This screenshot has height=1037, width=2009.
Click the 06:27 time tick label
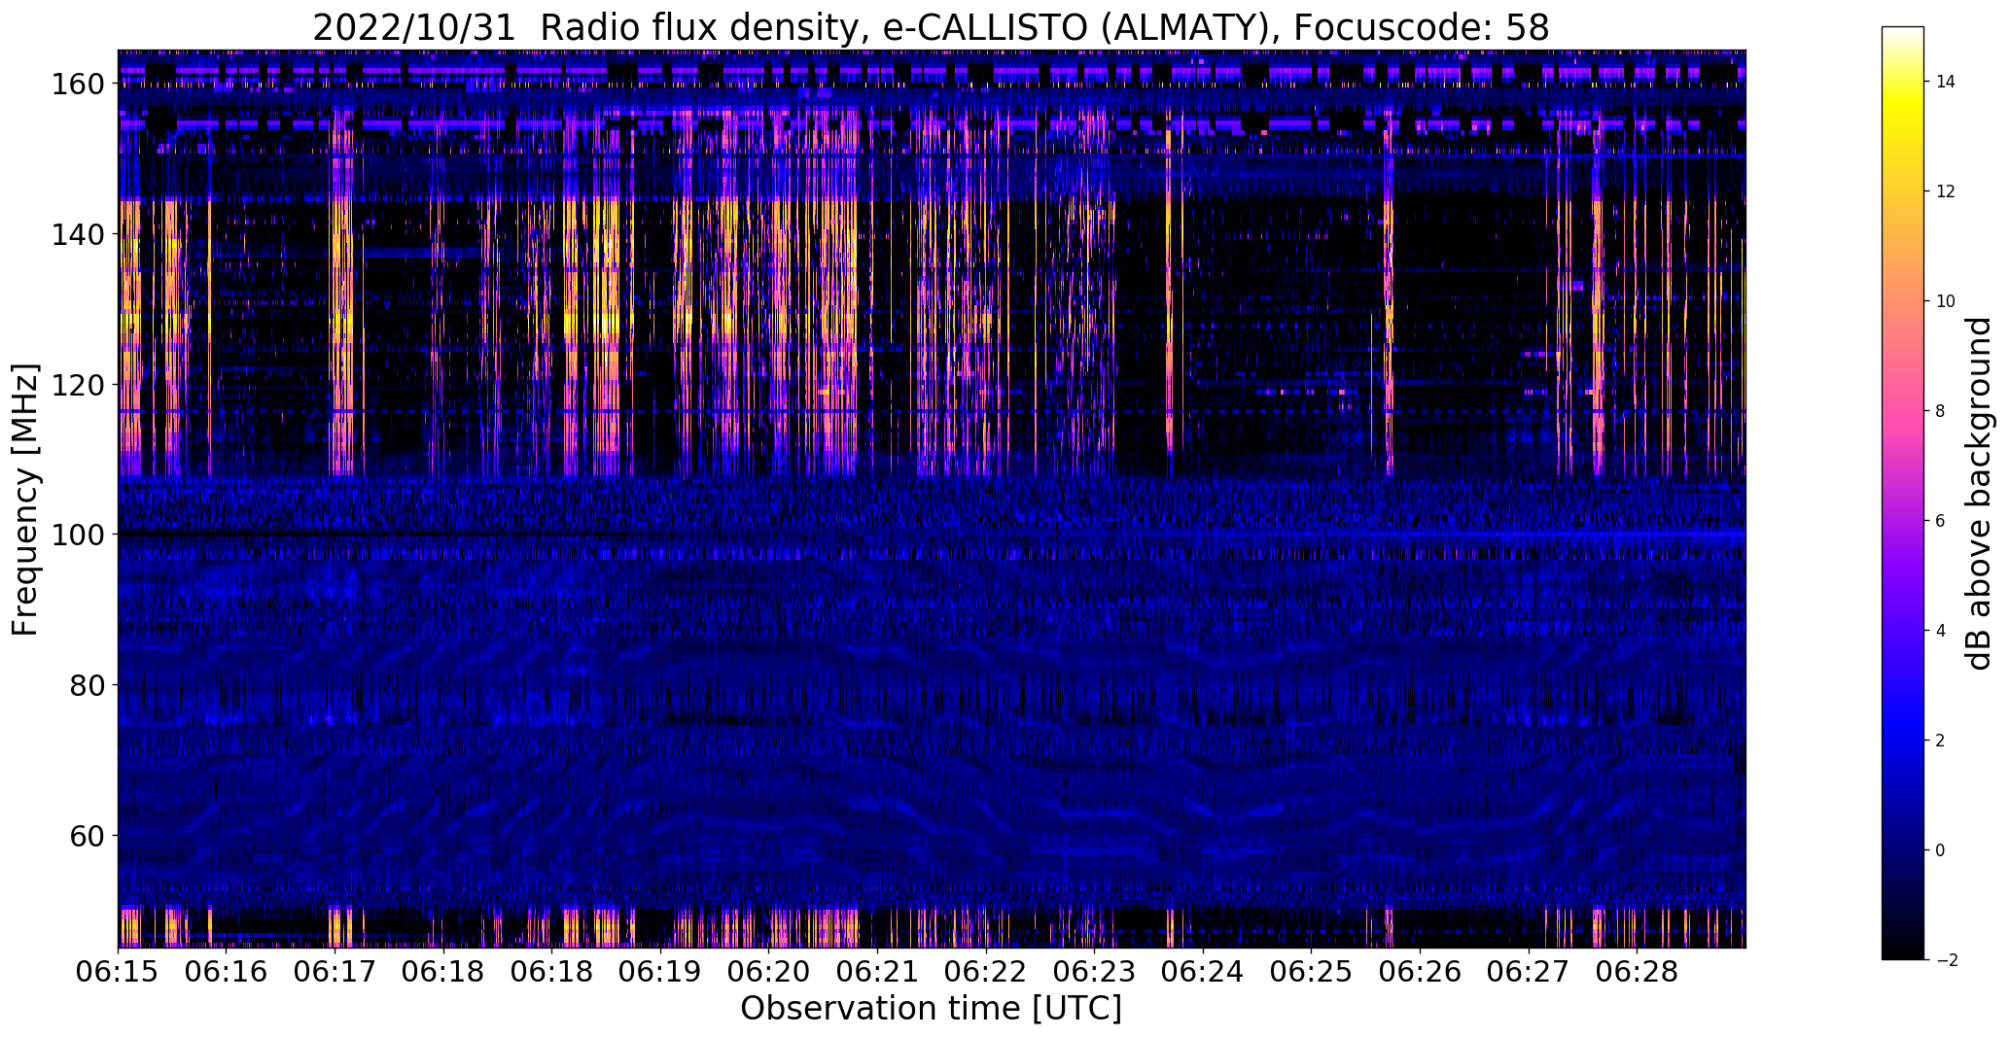tap(1528, 973)
